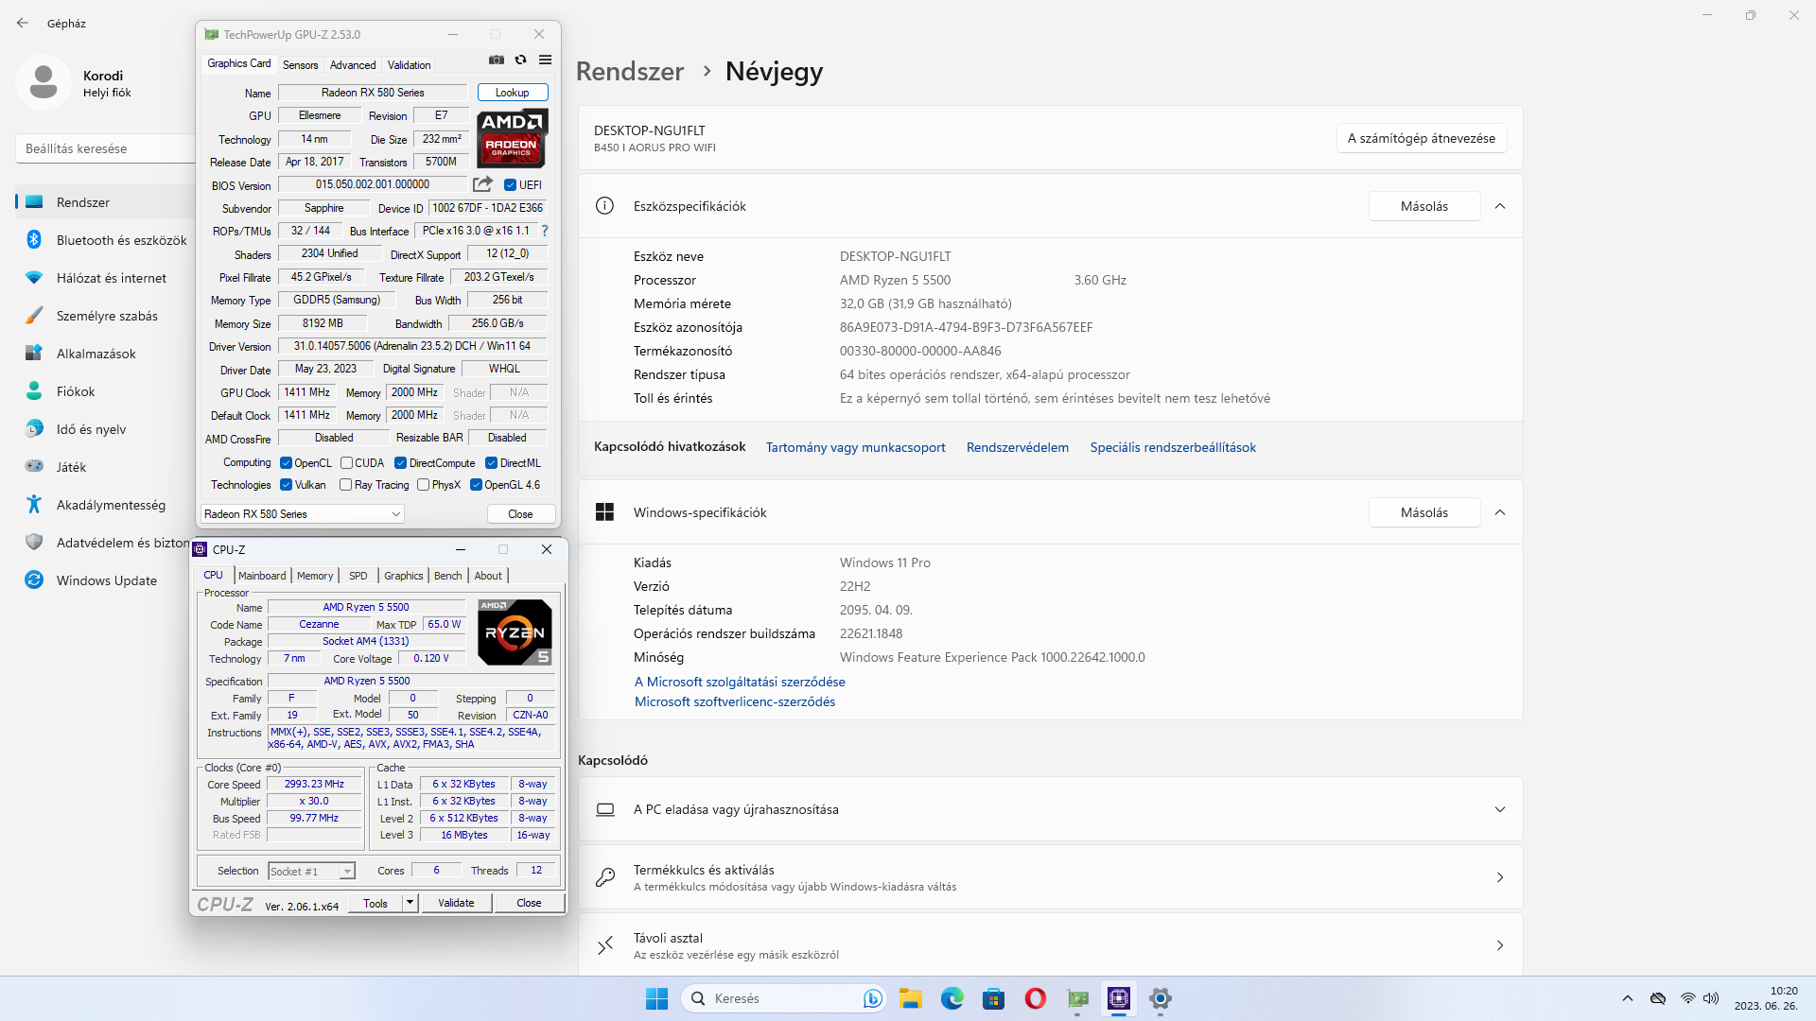Open CPU-Z Tools dropdown arrow
Screen dimensions: 1816x1021
point(410,903)
